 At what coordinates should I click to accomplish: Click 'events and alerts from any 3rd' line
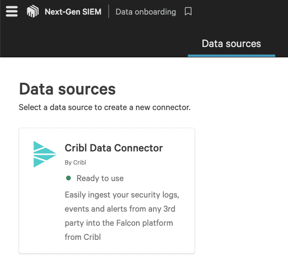point(120,208)
